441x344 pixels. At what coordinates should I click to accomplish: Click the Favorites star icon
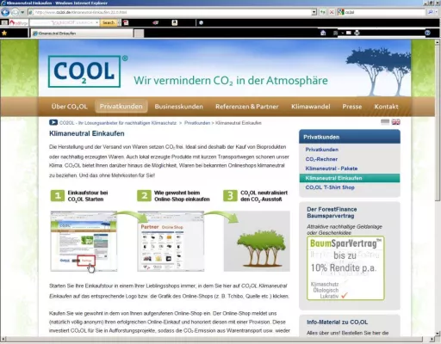[4, 34]
